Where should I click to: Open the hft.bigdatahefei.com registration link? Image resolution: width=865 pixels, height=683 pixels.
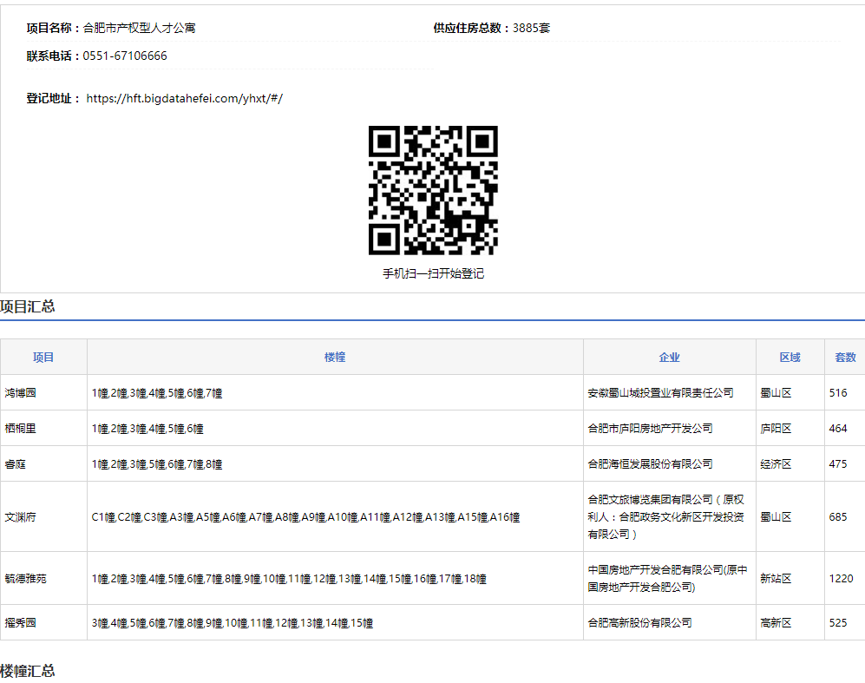(x=184, y=99)
